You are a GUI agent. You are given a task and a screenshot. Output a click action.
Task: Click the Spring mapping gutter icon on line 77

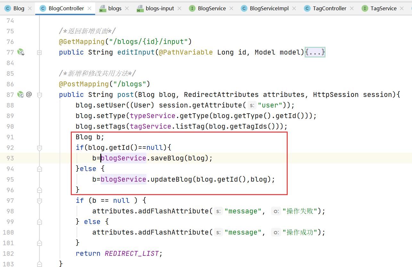(21, 52)
